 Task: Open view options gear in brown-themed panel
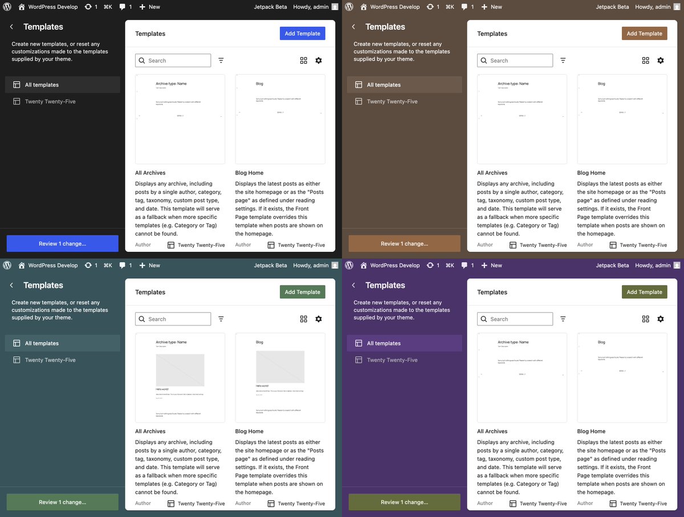click(661, 60)
